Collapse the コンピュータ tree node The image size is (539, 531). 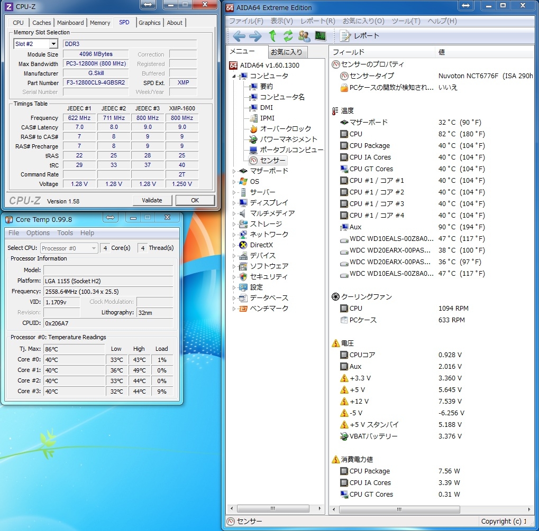click(x=235, y=76)
